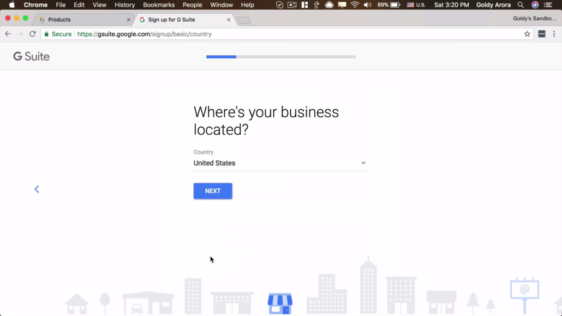Switch to the Products tab
The image size is (562, 316).
(x=83, y=20)
